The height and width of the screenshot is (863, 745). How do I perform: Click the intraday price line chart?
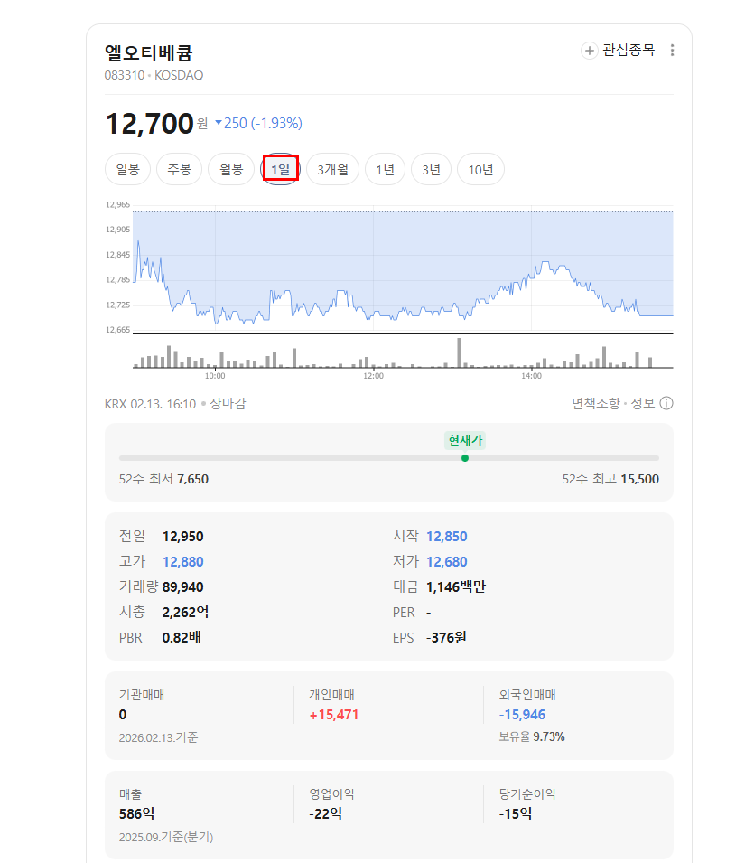403,269
